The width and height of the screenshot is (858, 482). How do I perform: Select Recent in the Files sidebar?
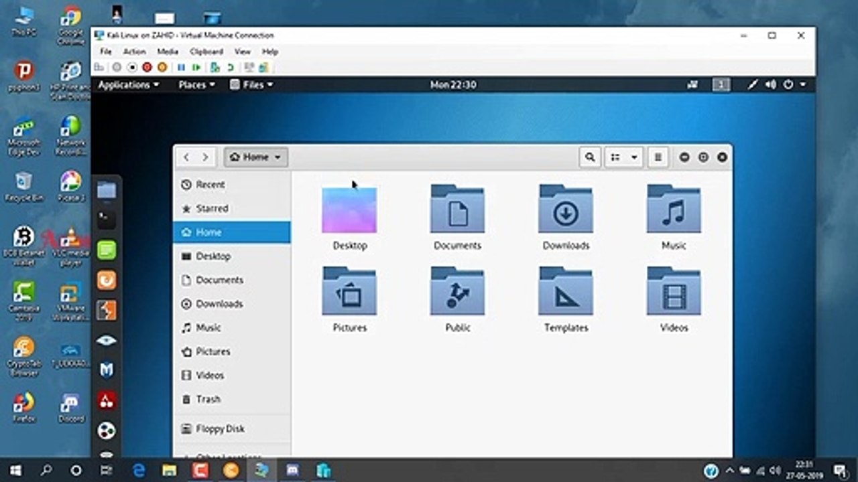tap(232, 185)
